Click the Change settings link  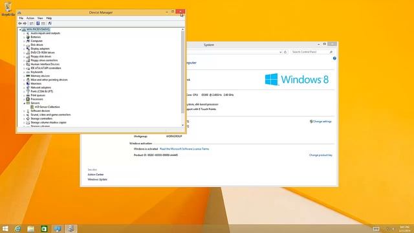322,122
